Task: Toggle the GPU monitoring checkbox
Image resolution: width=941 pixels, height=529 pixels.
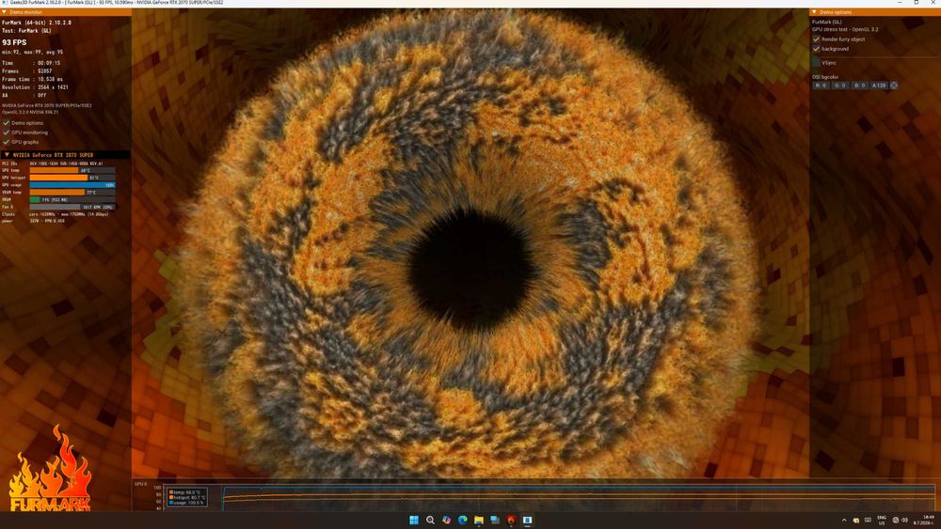Action: pos(7,132)
